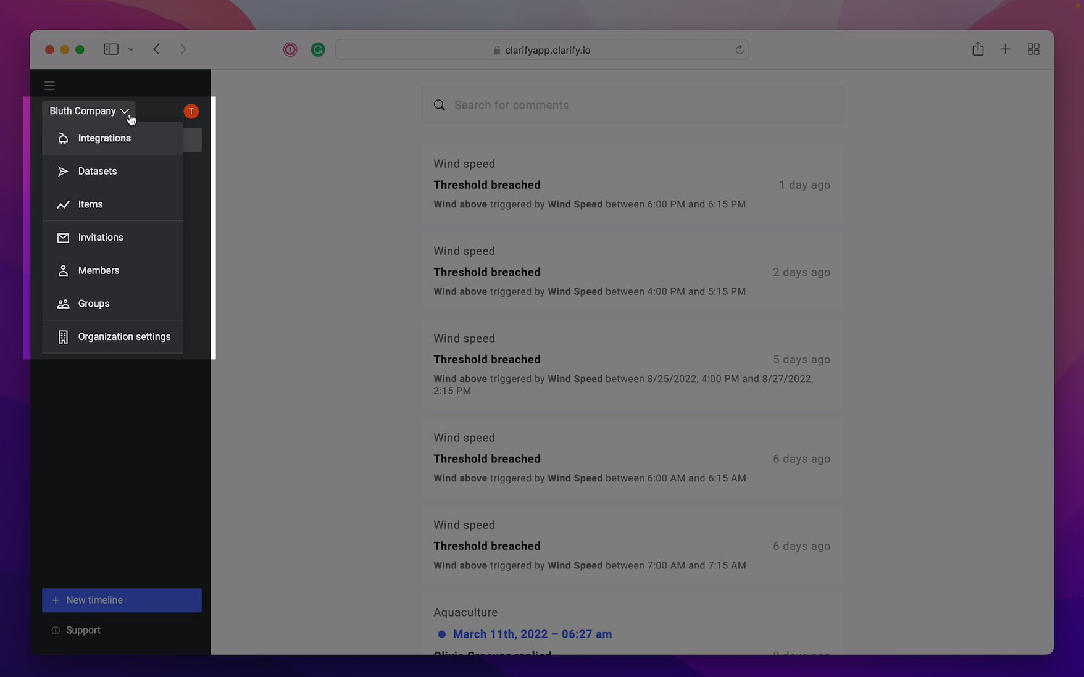Open the red T user avatar
The width and height of the screenshot is (1084, 677).
pyautogui.click(x=191, y=111)
